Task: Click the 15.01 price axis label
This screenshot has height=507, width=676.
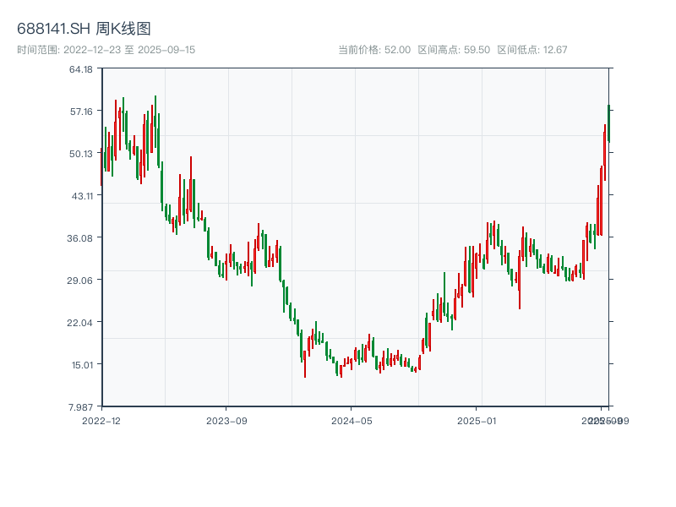Action: 81,365
